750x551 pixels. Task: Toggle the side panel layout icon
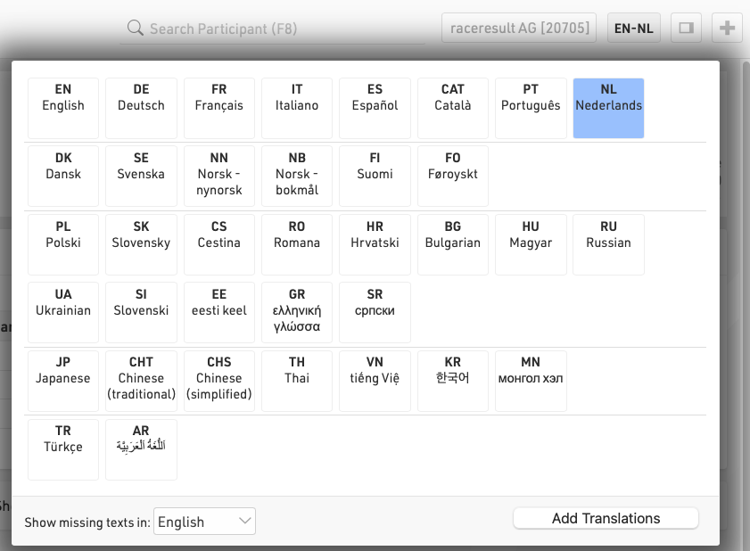point(686,29)
